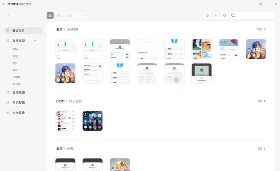Open the 文件类型 category
This screenshot has height=171, width=280.
click(19, 41)
